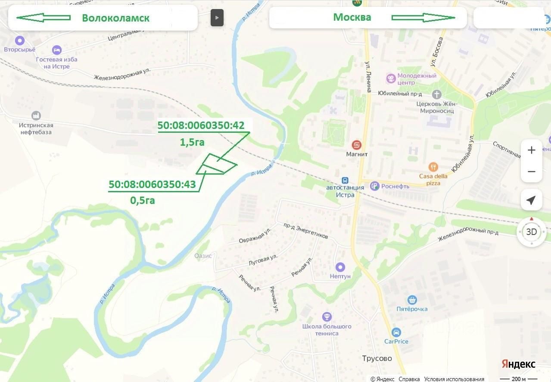
Task: Click the my location arrow button
Action: pos(531,200)
